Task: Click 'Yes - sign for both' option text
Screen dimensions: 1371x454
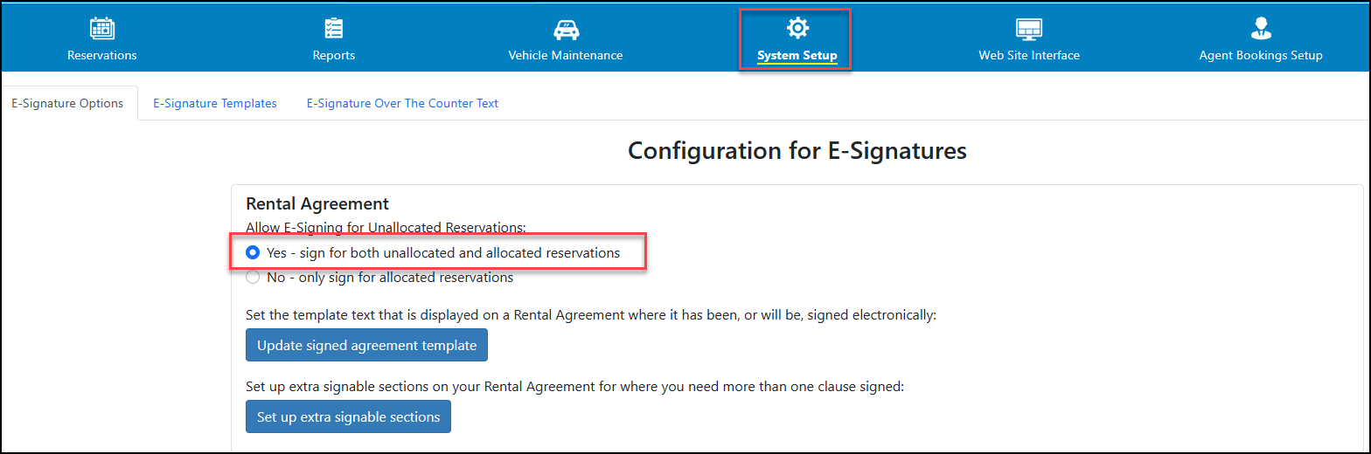Action: point(443,253)
